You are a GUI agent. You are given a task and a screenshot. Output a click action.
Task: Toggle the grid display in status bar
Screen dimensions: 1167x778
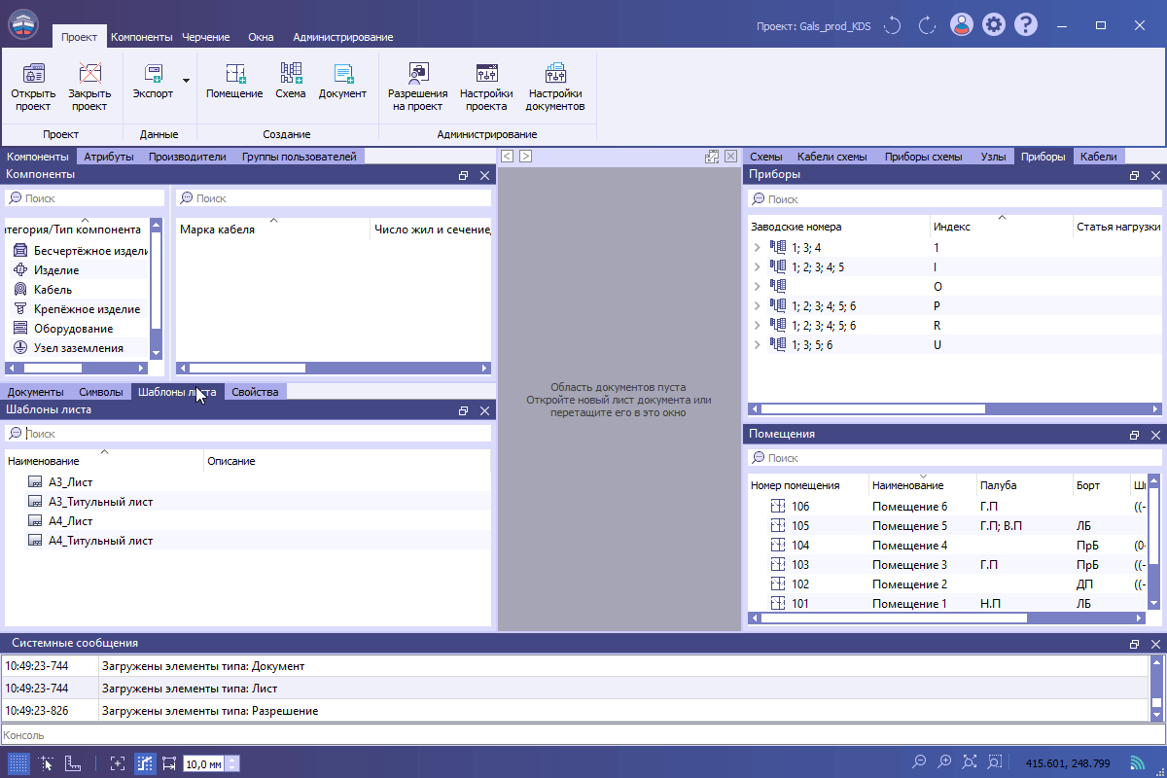coord(18,763)
